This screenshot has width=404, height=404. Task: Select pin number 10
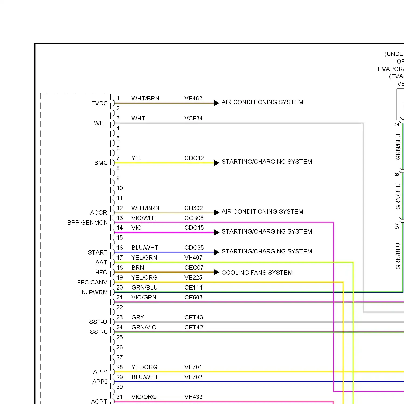(120, 188)
